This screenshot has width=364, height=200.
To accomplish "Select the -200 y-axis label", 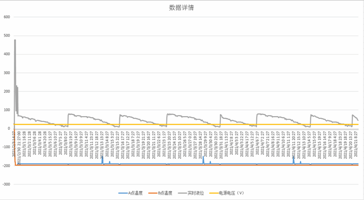I will point(6,166).
